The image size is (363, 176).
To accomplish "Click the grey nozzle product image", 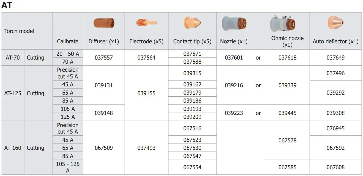I will (234, 23).
